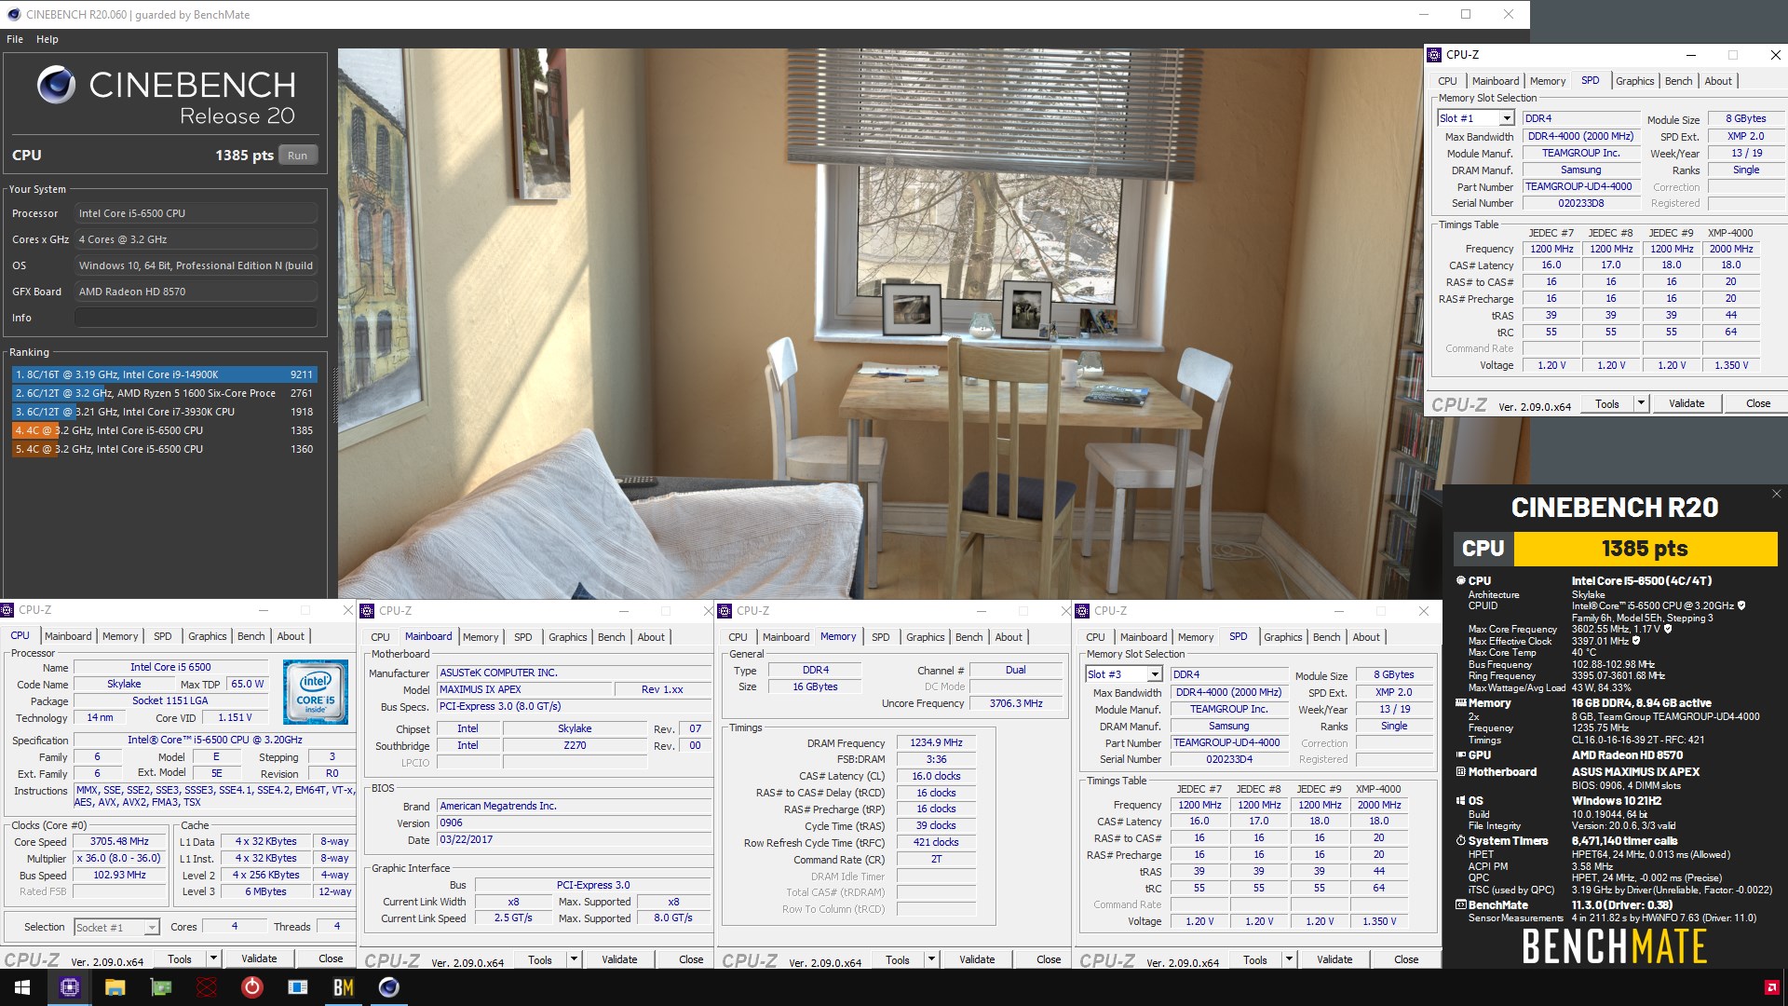Click the Uncore Frequency 3706.3 MHz value

pos(1015,703)
